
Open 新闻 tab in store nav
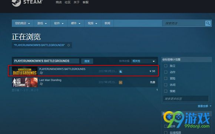click(x=107, y=23)
